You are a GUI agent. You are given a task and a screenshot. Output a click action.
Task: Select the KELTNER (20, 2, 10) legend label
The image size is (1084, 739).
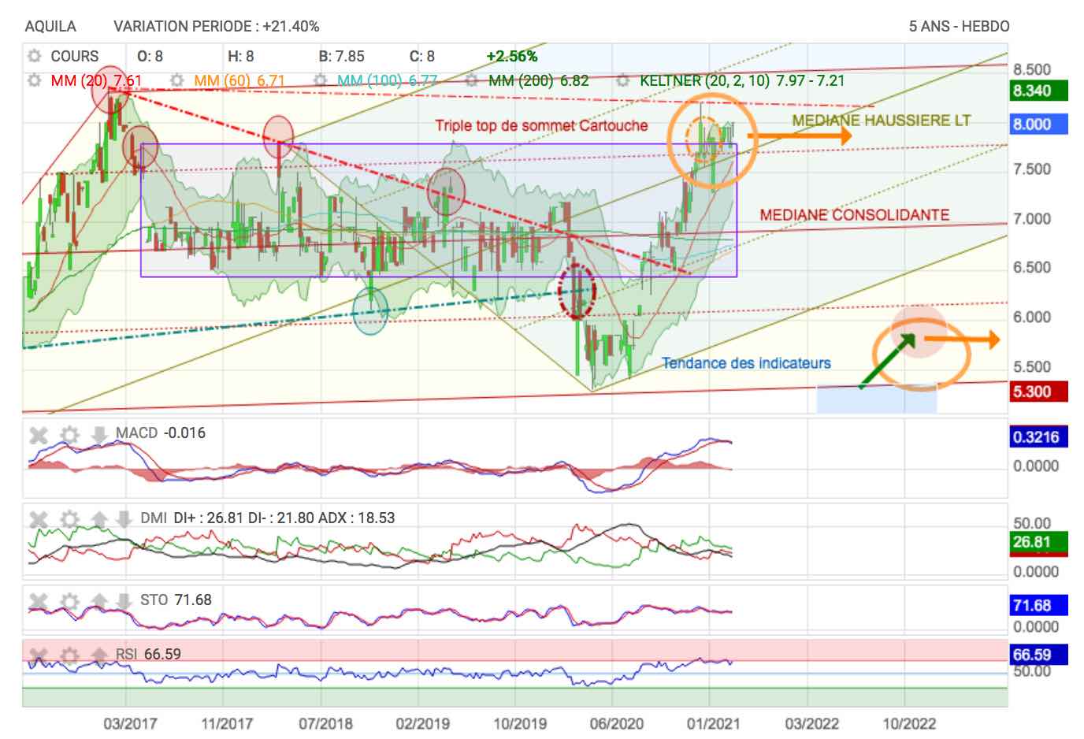click(742, 80)
